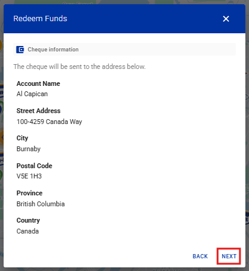Image resolution: width=249 pixels, height=271 pixels.
Task: Go back using the BACK button
Action: pos(200,256)
